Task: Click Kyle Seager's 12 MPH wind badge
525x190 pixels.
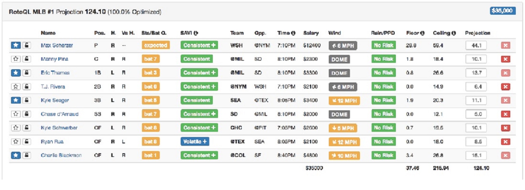Action: point(344,101)
